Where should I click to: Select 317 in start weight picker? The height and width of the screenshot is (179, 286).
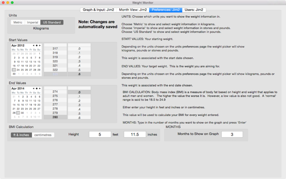55,49
